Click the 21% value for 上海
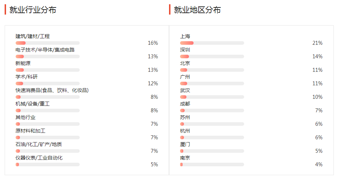337x178 pixels. click(x=317, y=43)
